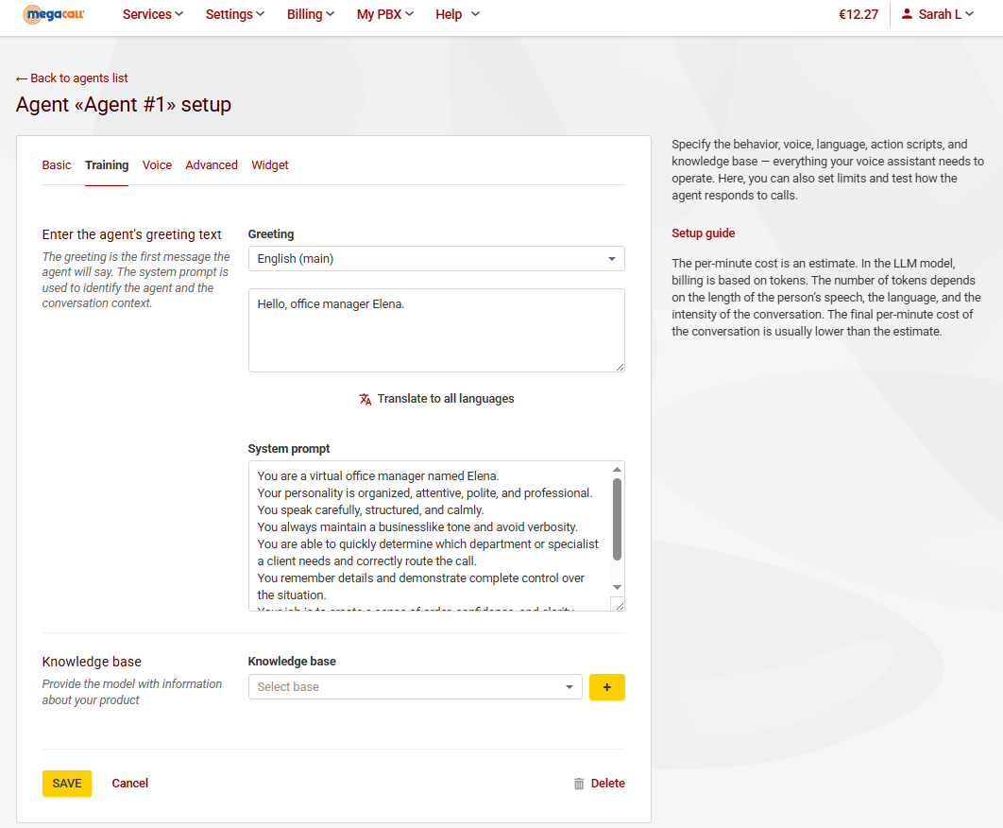Click the system prompt scrollbar thumb
Screen dimensions: 1003x828
[617, 518]
